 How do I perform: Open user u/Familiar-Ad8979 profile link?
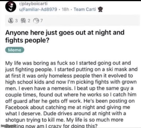click(x=38, y=9)
